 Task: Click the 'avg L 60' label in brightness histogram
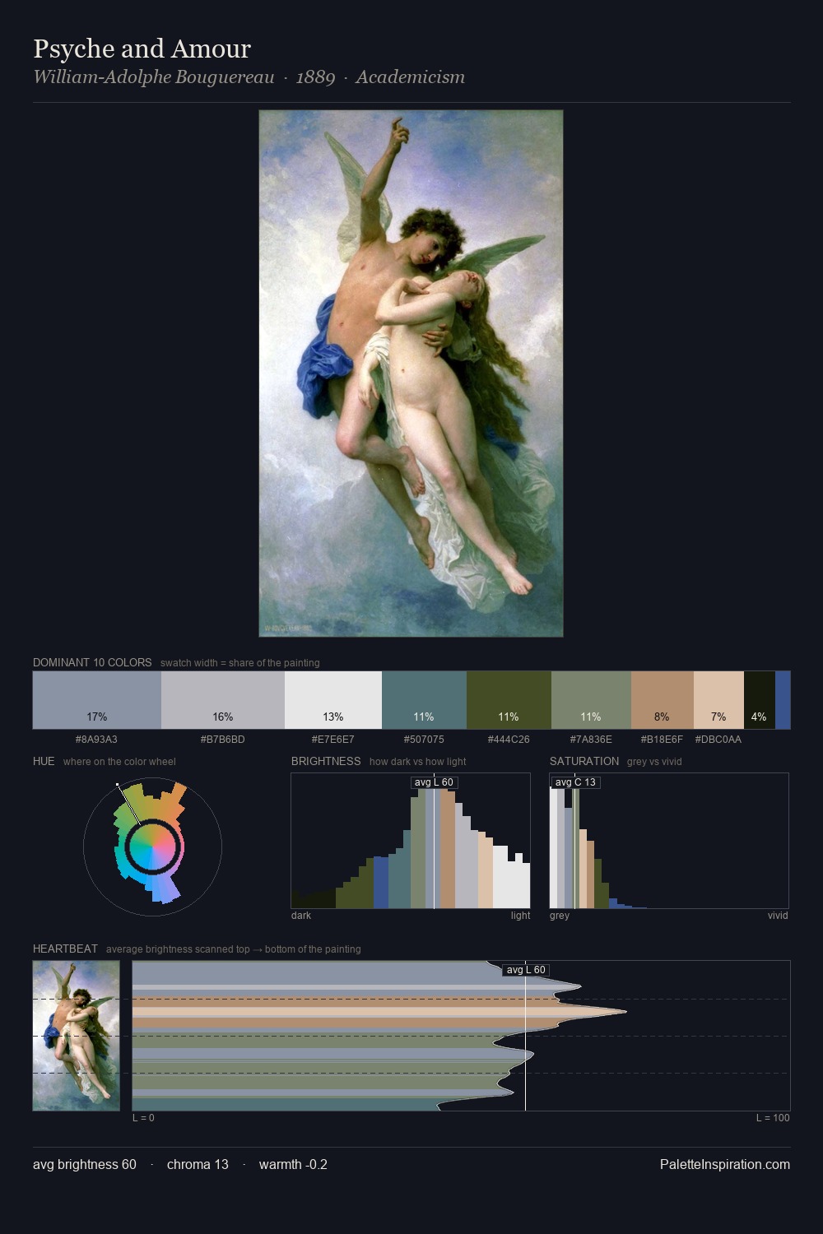pyautogui.click(x=434, y=782)
